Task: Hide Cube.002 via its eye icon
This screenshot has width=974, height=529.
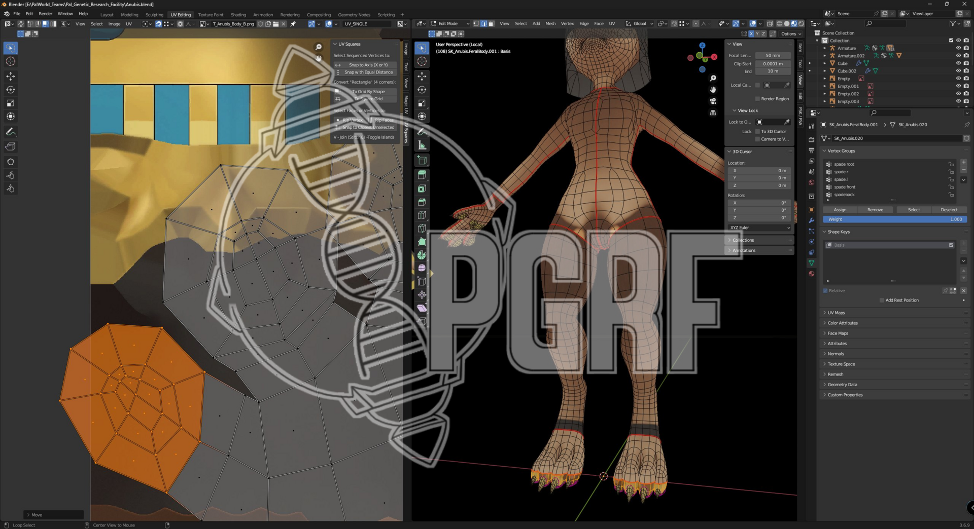Action: click(958, 71)
